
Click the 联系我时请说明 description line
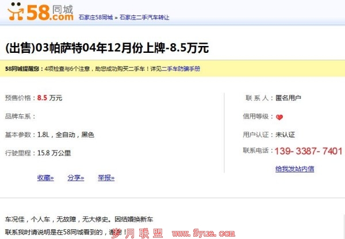click(x=66, y=232)
